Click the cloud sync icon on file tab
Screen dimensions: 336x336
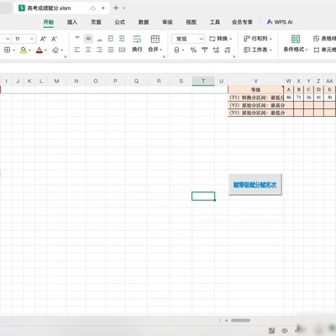[x=93, y=8]
